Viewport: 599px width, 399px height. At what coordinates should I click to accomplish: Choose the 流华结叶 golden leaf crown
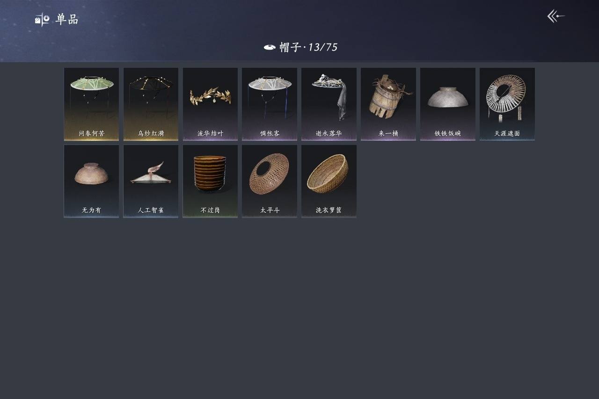pos(210,104)
